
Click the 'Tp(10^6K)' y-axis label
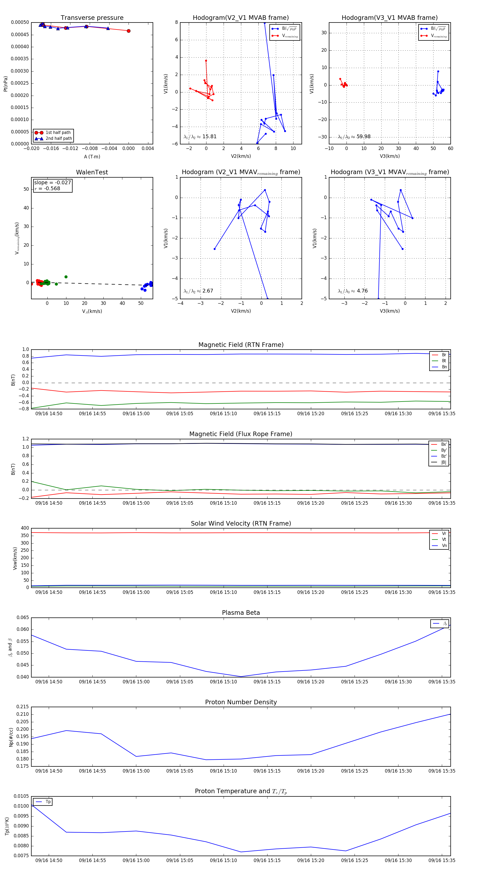6,826
